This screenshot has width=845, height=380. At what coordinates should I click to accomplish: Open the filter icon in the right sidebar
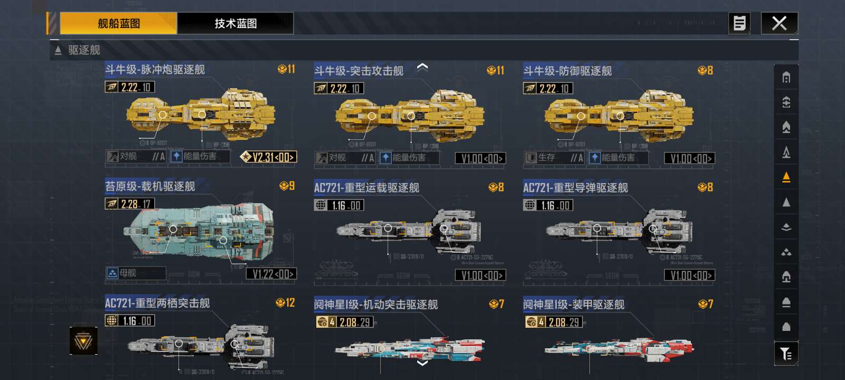tap(786, 354)
